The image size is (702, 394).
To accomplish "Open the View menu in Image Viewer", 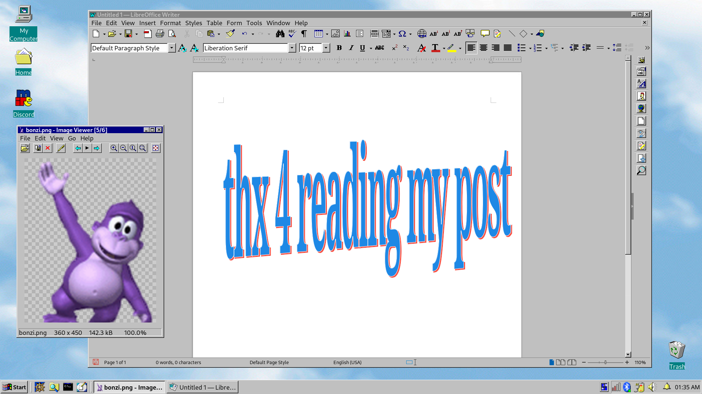I will pos(57,138).
